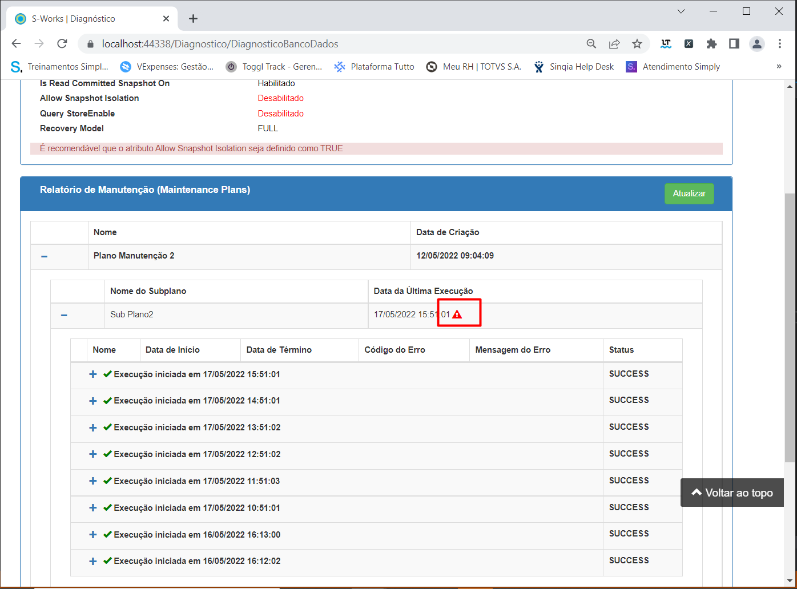Expand execution started 17/05/2022 10:51:01
The image size is (797, 589).
[x=93, y=508]
